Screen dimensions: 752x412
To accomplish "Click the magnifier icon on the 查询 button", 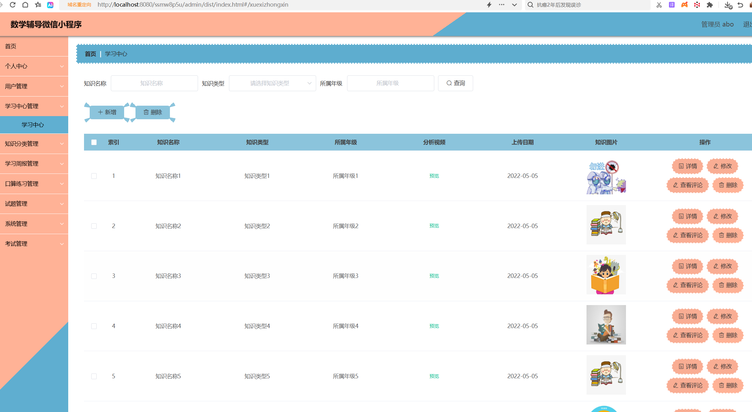I will (x=449, y=83).
